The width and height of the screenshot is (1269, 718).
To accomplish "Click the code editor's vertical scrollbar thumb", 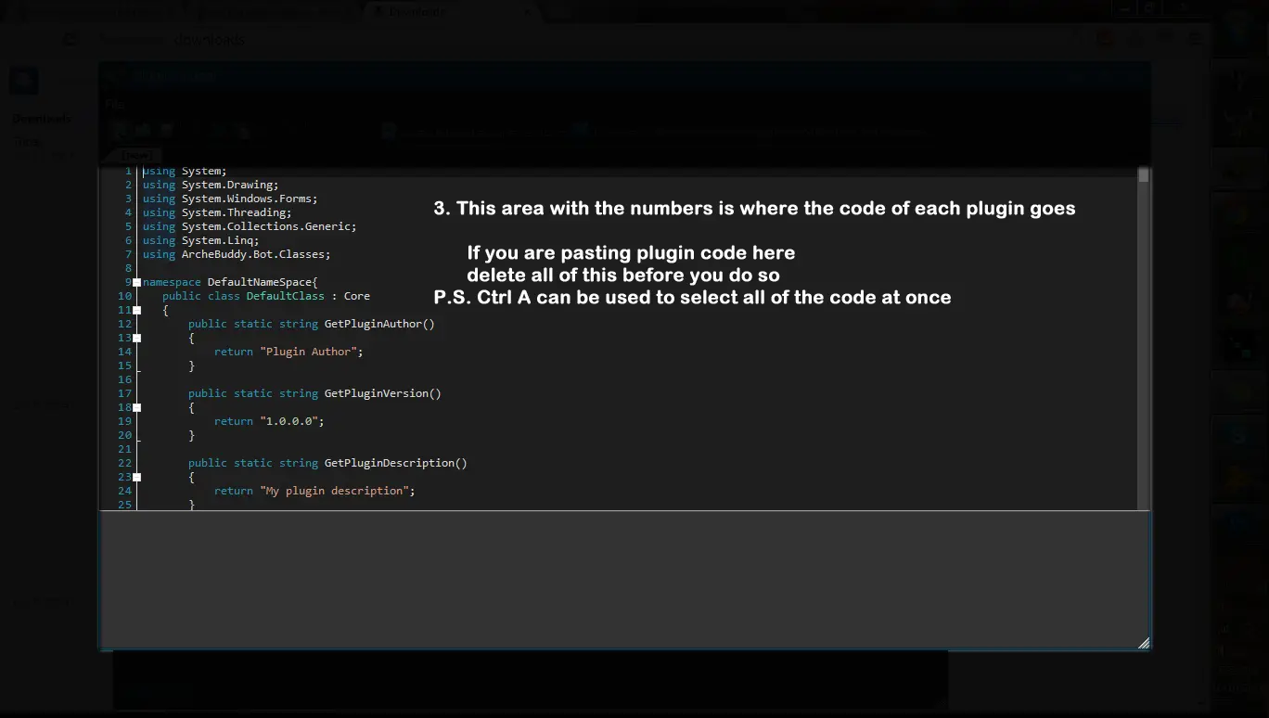I will (x=1144, y=175).
